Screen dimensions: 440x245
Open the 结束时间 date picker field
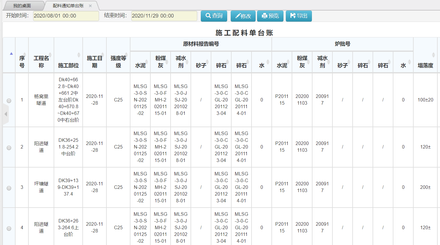click(164, 16)
